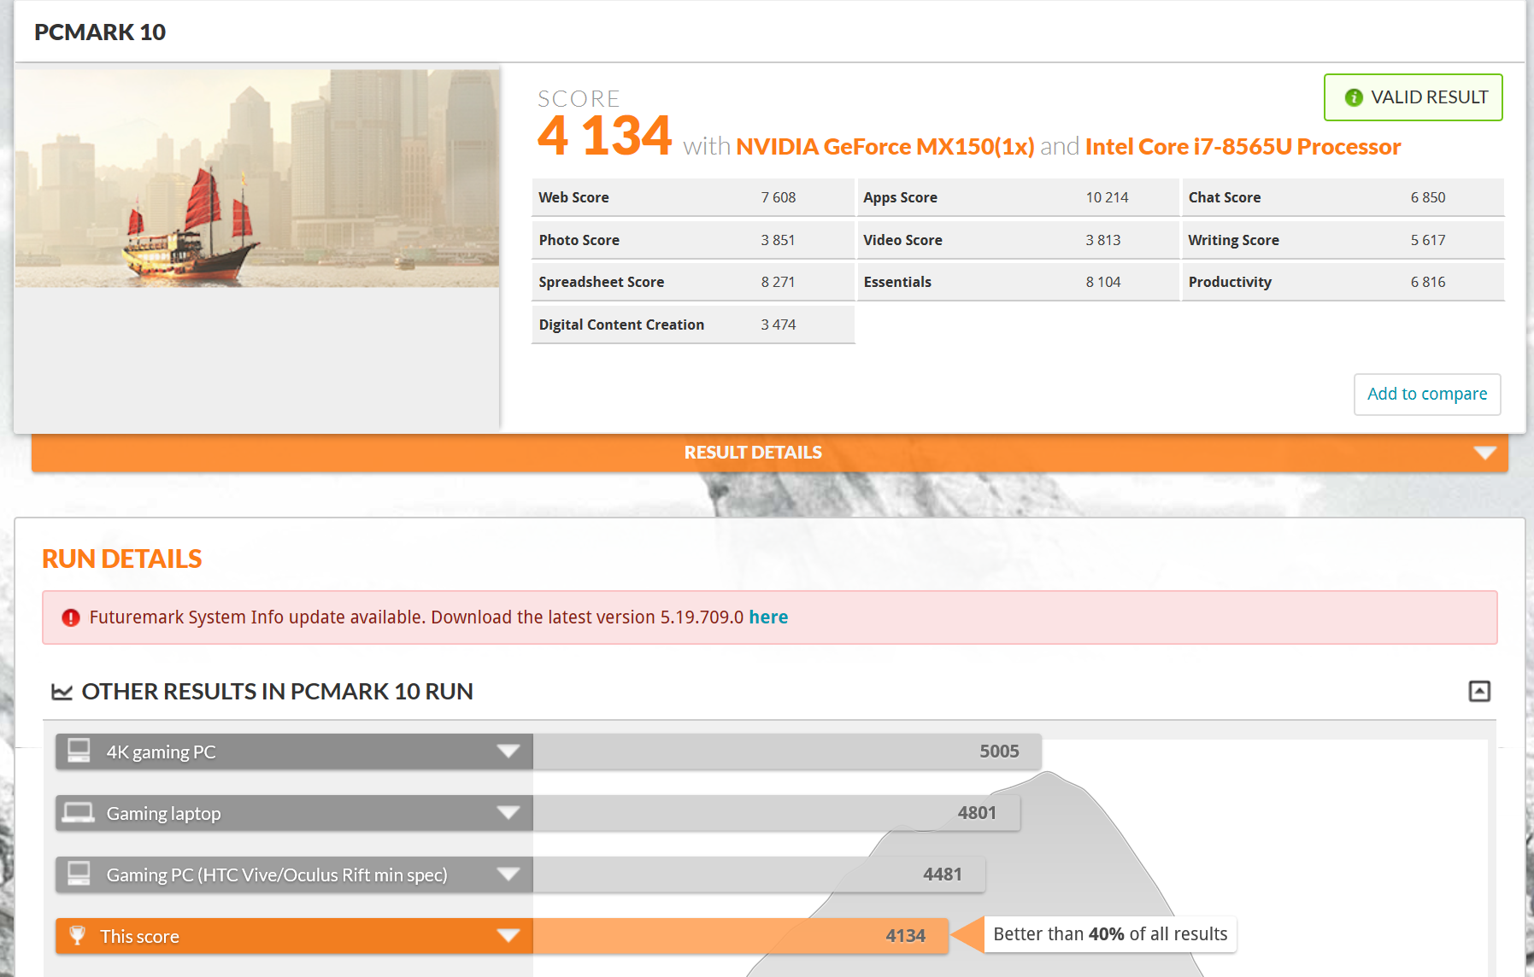Click the Add to compare button

tap(1427, 394)
